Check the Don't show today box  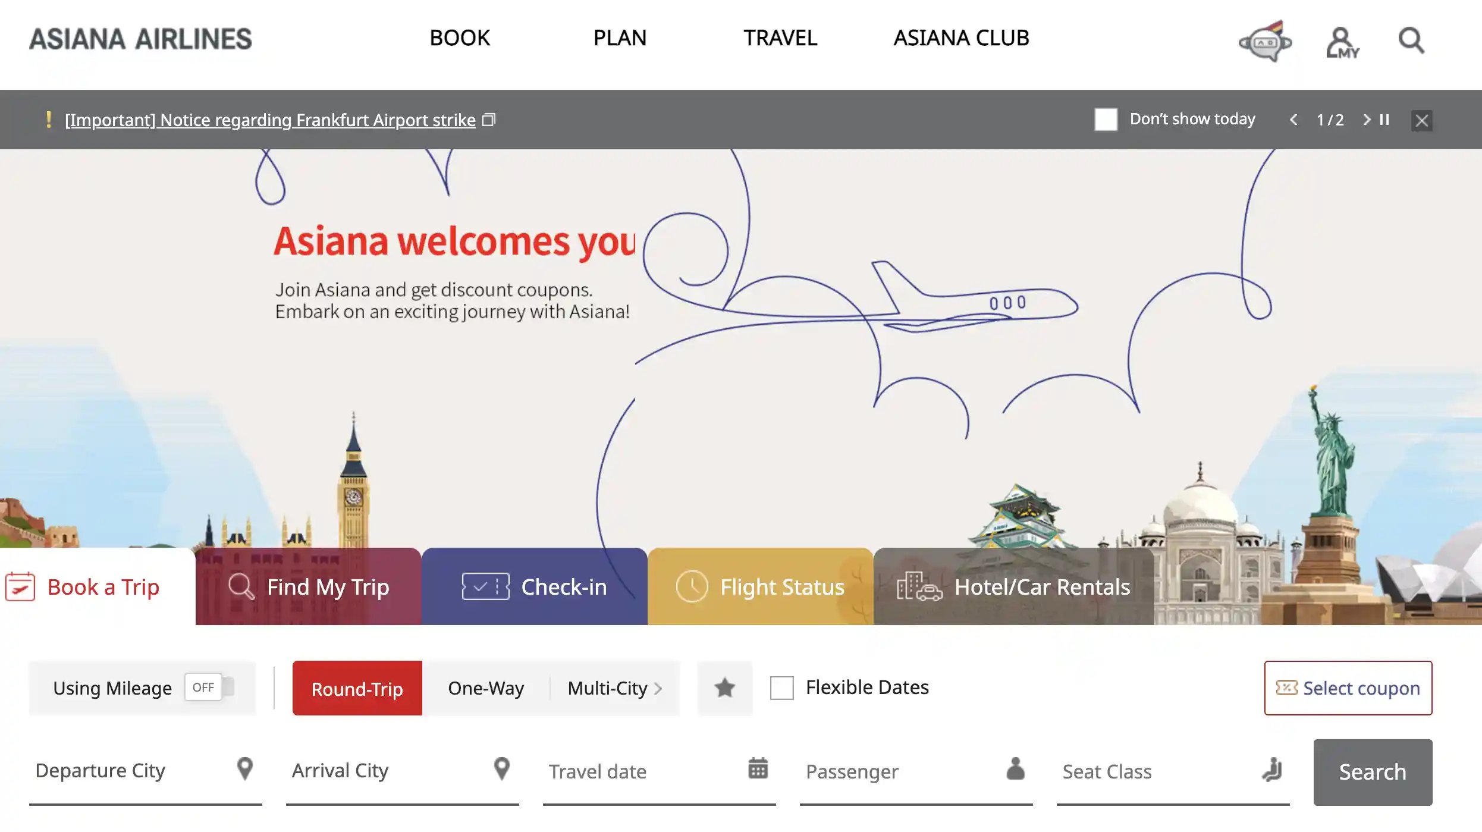coord(1106,120)
